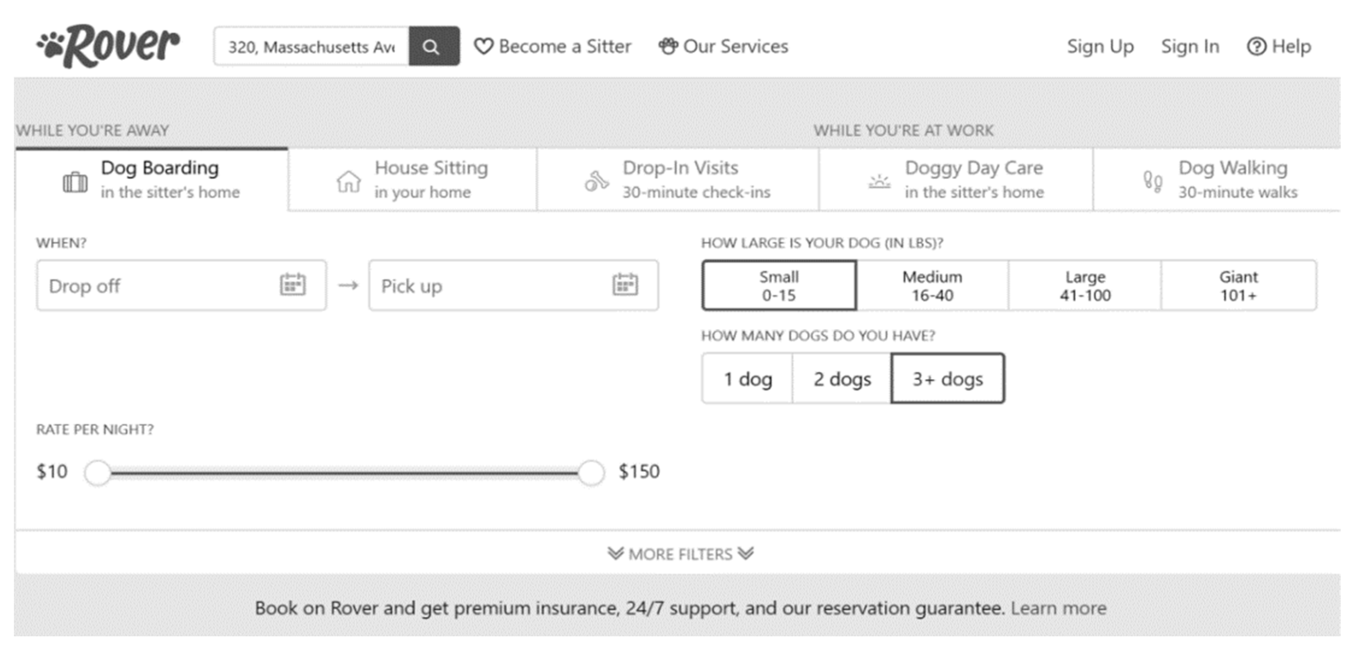The image size is (1354, 650).
Task: Expand the More Filters section
Action: (680, 554)
